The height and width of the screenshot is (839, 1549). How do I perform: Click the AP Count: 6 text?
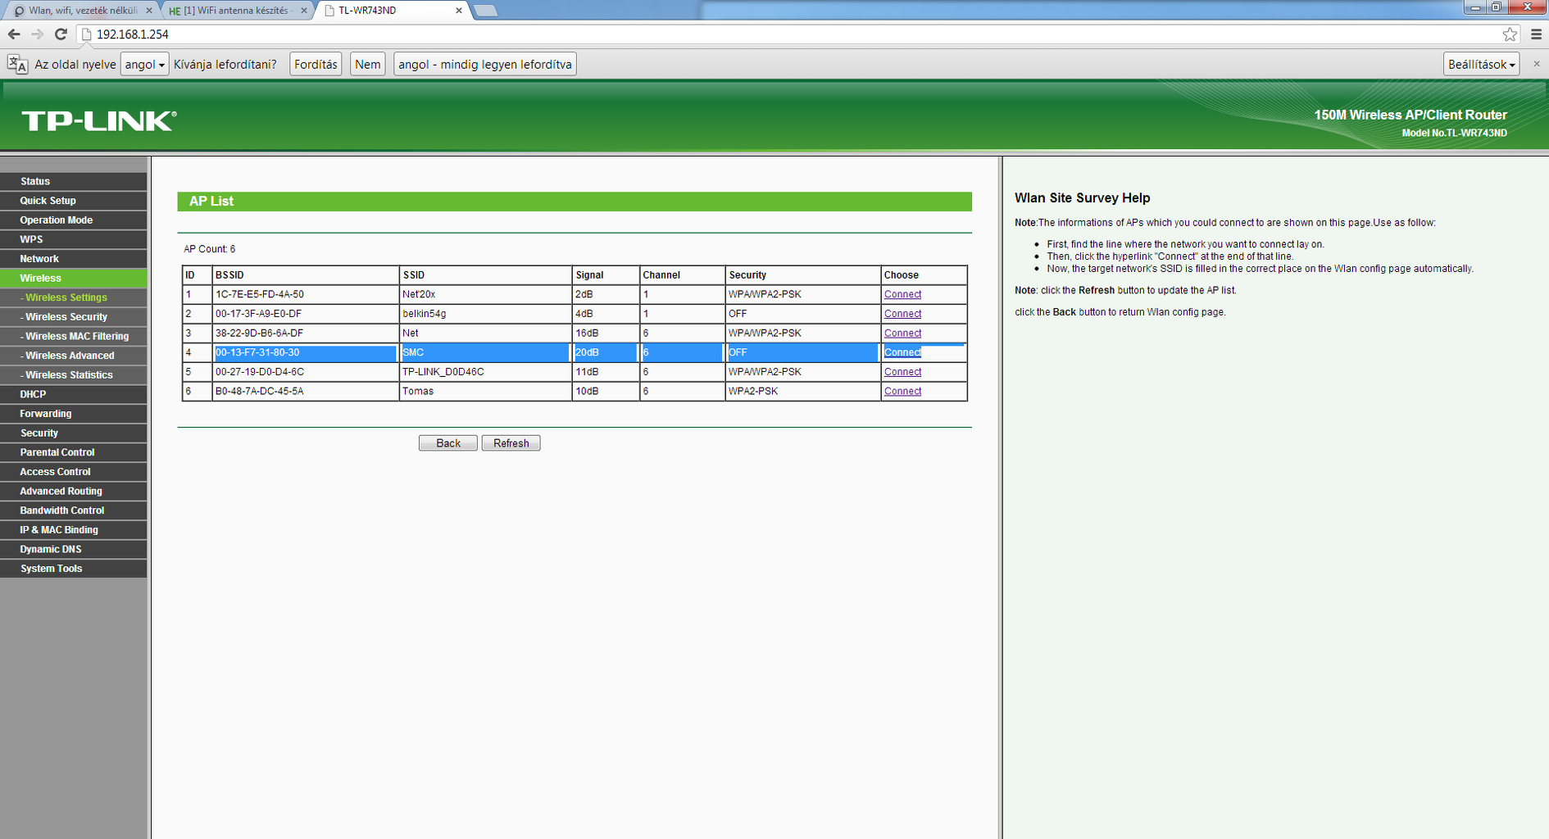[x=209, y=249]
